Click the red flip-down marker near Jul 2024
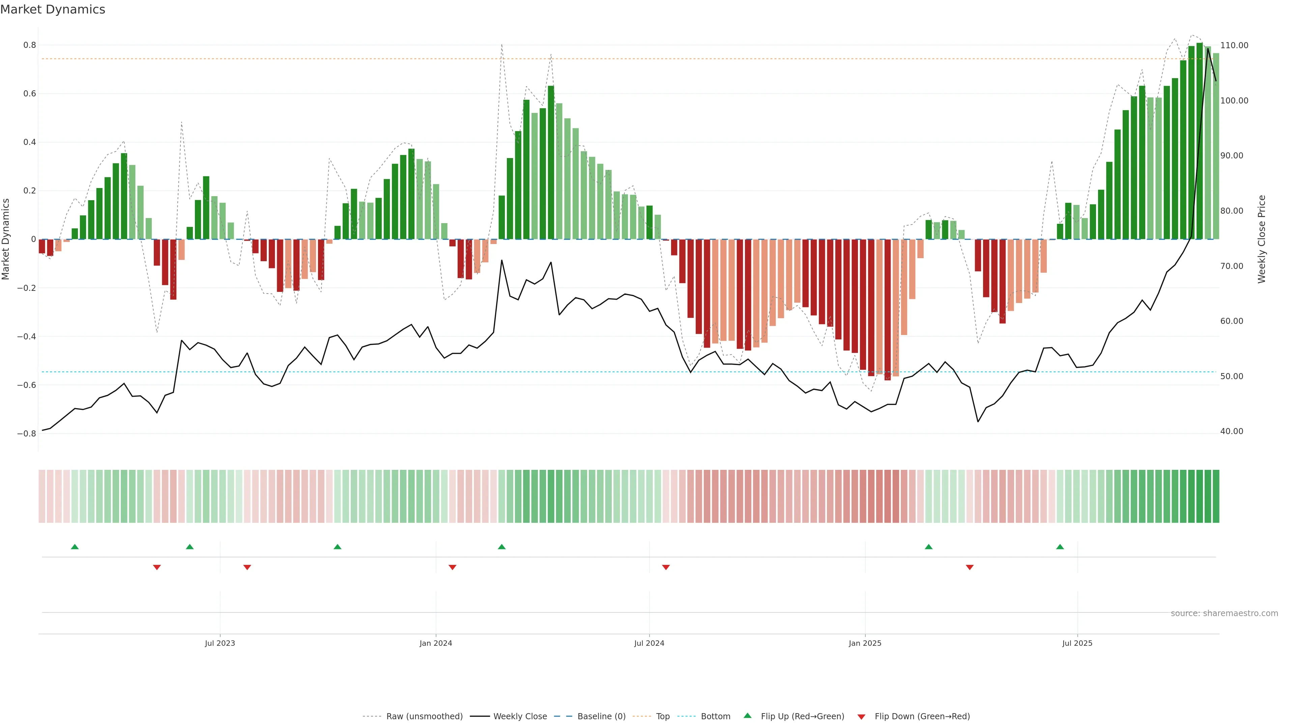The width and height of the screenshot is (1295, 728). (x=666, y=567)
